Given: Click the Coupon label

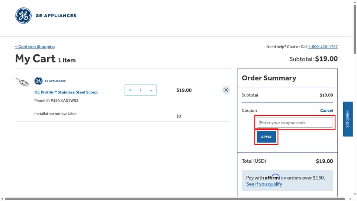Looking at the screenshot, I should tap(249, 111).
